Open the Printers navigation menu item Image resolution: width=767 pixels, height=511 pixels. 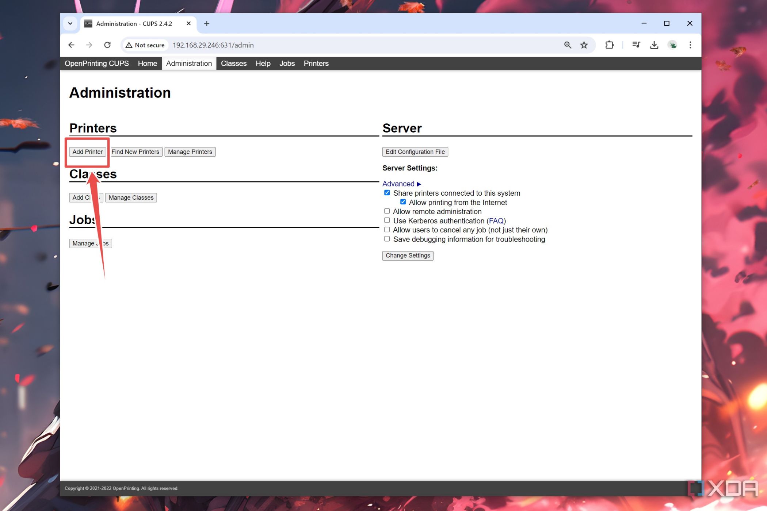coord(316,63)
